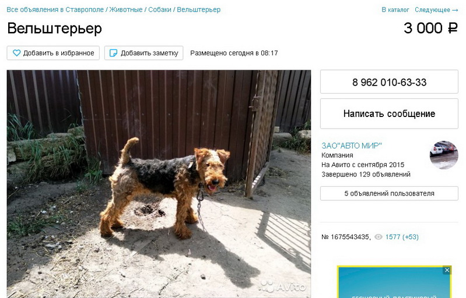Image resolution: width=466 pixels, height=298 pixels.
Task: Show 5 объявлений пользователя
Action: click(x=389, y=193)
